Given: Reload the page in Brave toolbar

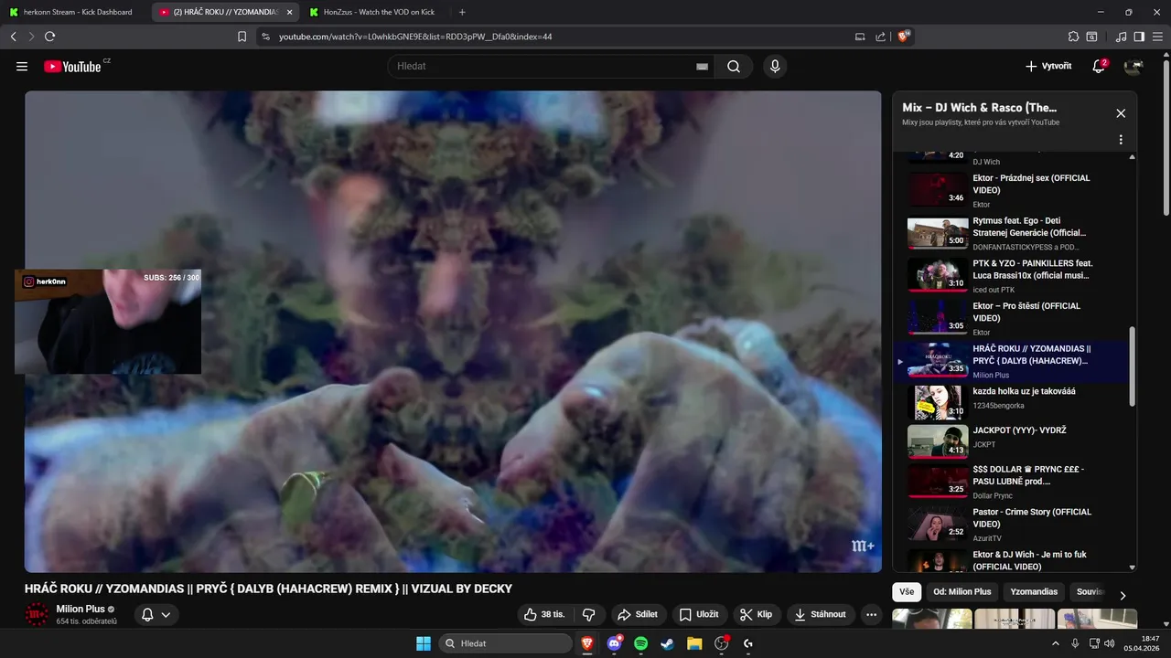Looking at the screenshot, I should point(49,37).
